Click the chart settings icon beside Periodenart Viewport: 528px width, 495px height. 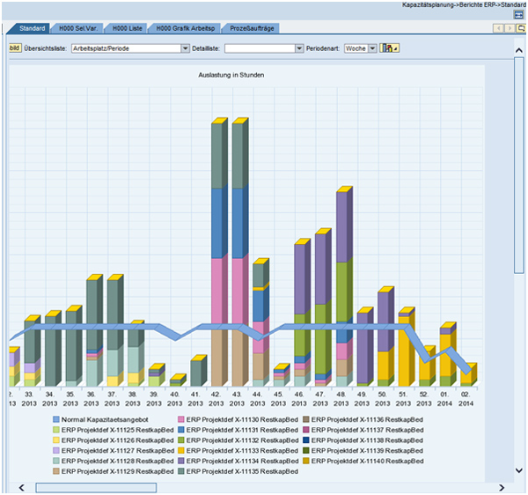(387, 48)
